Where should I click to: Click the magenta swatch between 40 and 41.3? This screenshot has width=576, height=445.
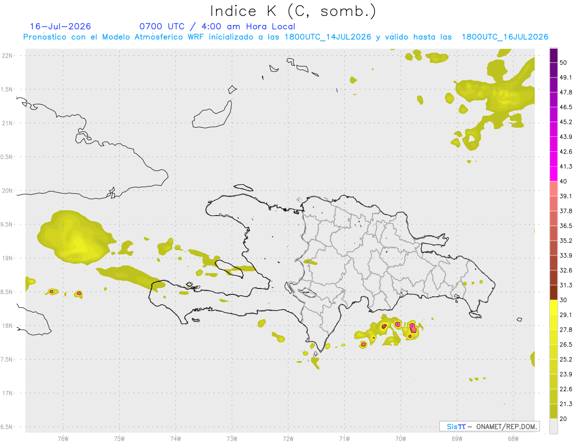(x=554, y=174)
